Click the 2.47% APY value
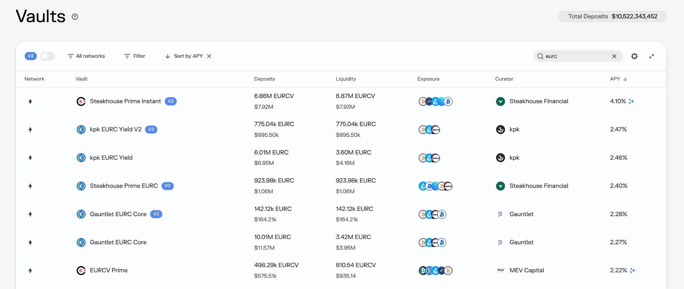The height and width of the screenshot is (289, 684). pos(618,129)
